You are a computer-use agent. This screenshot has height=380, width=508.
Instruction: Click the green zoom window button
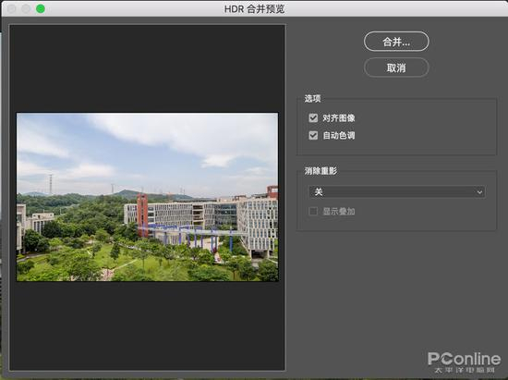pyautogui.click(x=41, y=8)
